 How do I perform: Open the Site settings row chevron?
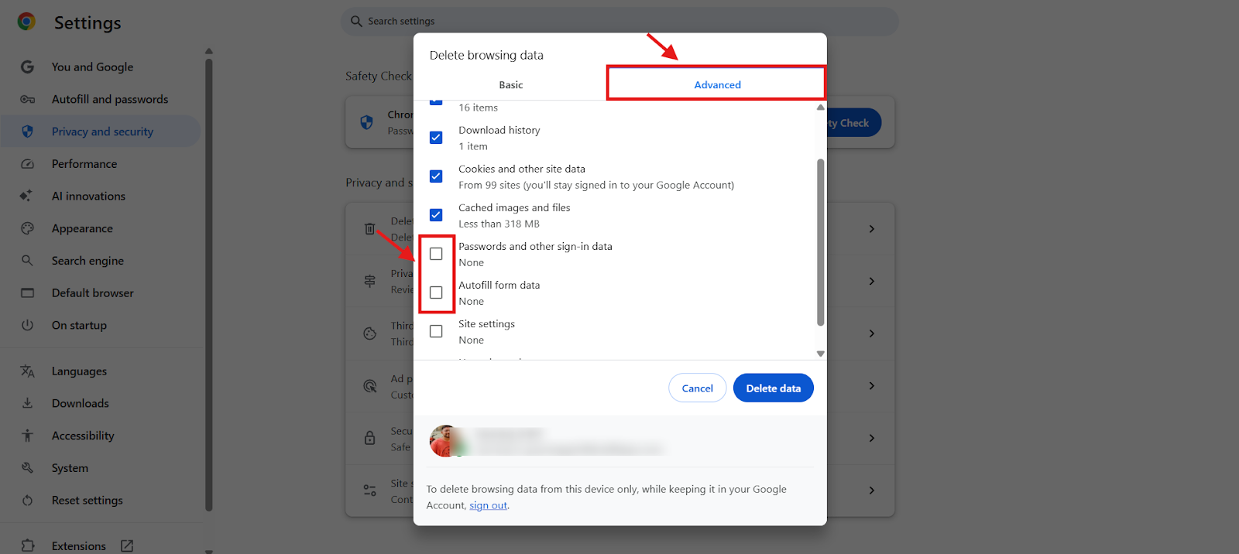click(872, 491)
